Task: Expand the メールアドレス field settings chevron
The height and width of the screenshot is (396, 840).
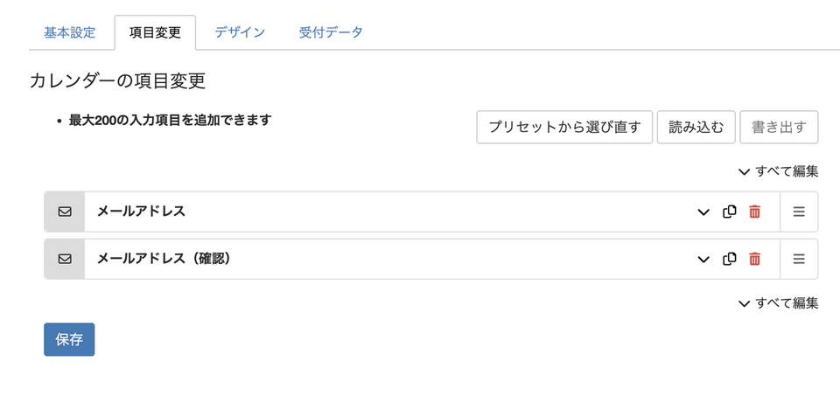Action: pyautogui.click(x=703, y=212)
